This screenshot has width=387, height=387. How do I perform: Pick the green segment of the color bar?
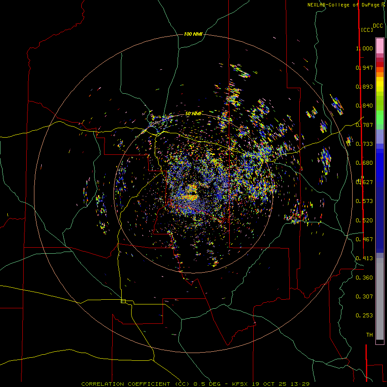click(x=380, y=117)
